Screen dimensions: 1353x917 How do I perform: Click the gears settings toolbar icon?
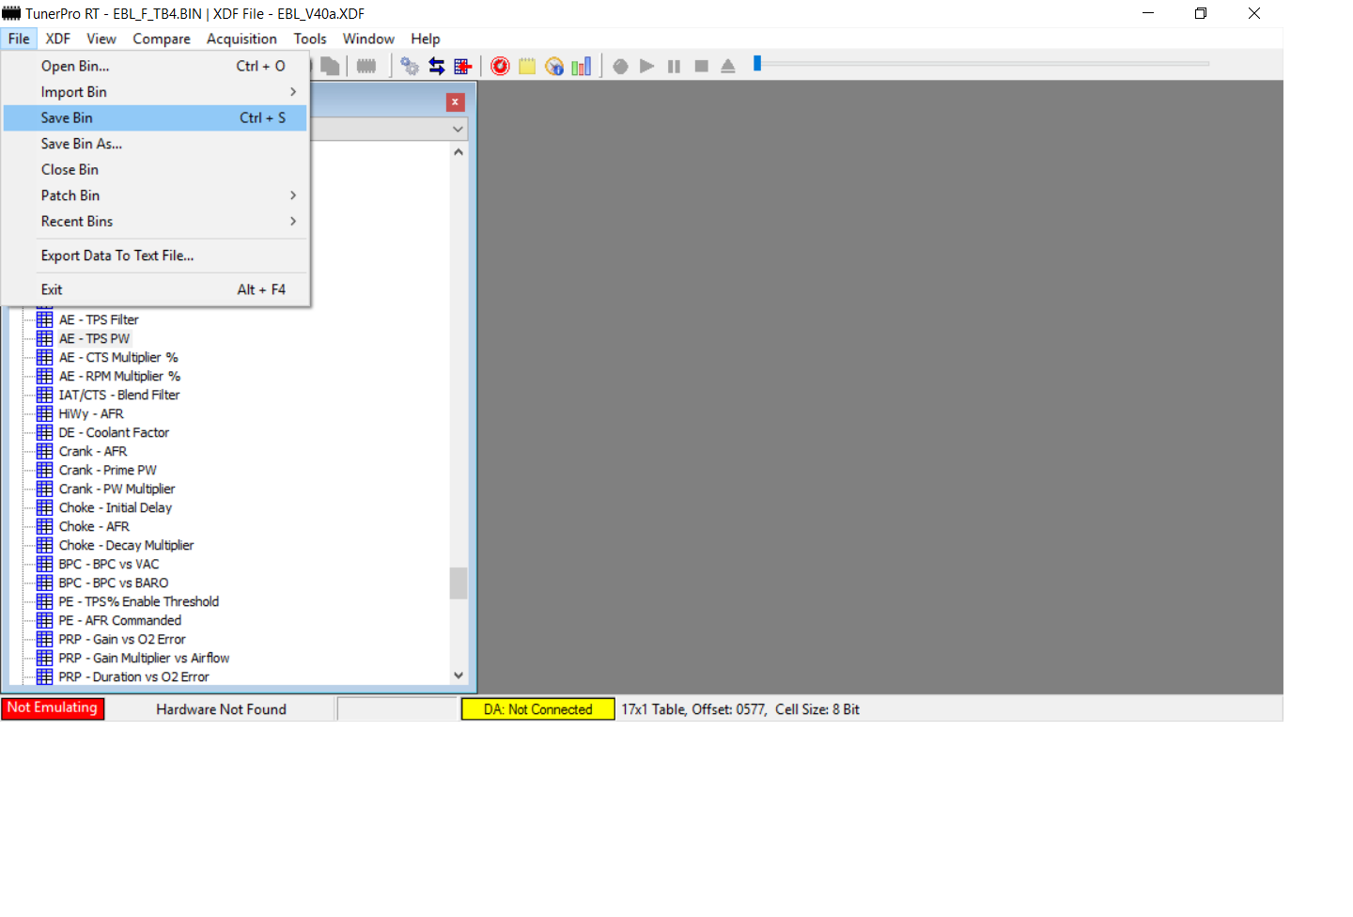[410, 66]
